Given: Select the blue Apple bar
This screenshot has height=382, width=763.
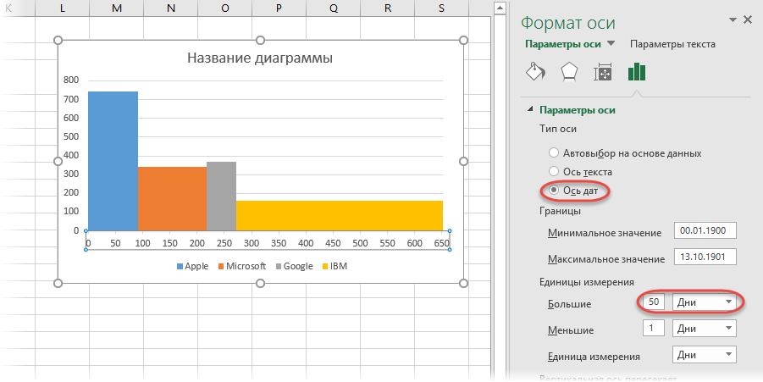Looking at the screenshot, I should pos(113,161).
